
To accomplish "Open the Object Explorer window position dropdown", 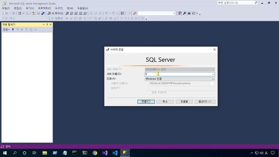I will coord(44,24).
